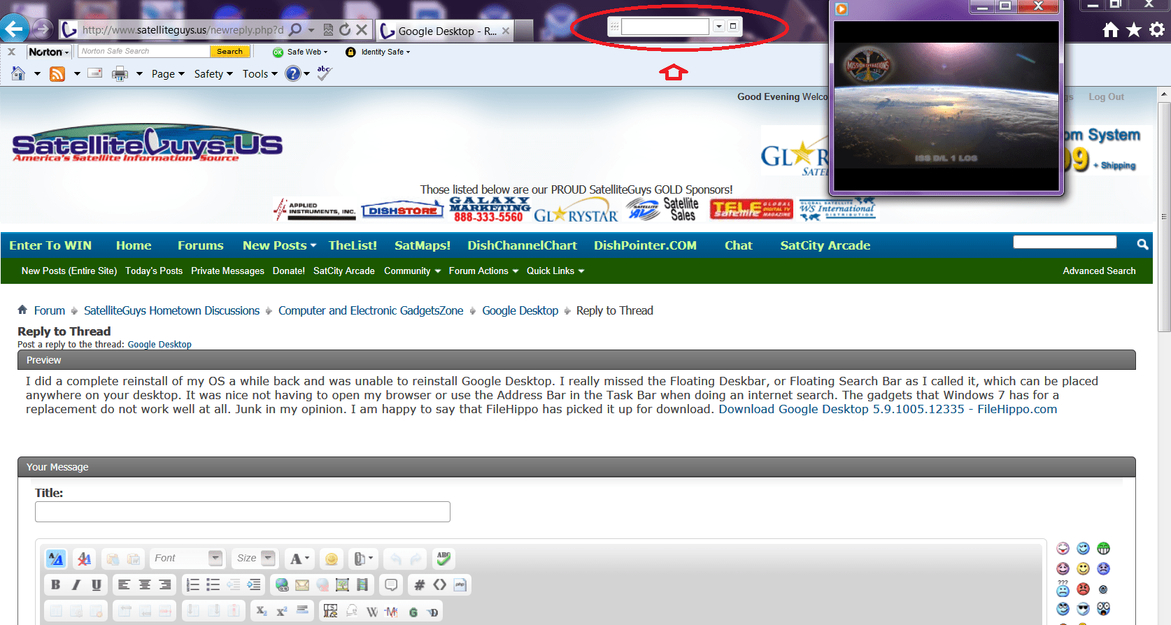The width and height of the screenshot is (1171, 625).
Task: Click the remove text formatting icon
Action: point(84,559)
